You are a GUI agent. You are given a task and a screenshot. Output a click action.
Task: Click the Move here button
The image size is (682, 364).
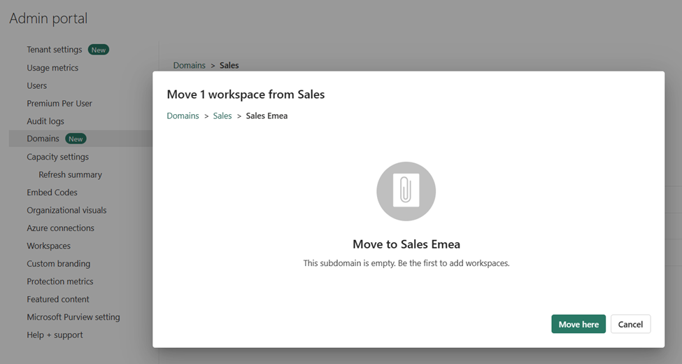(x=578, y=324)
